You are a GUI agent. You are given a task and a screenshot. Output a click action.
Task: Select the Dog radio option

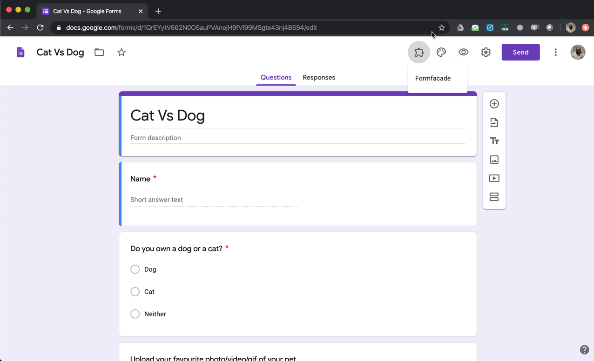135,269
